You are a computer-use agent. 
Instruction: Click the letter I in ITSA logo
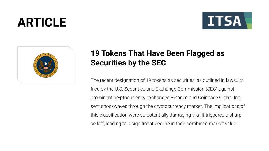pos(210,21)
